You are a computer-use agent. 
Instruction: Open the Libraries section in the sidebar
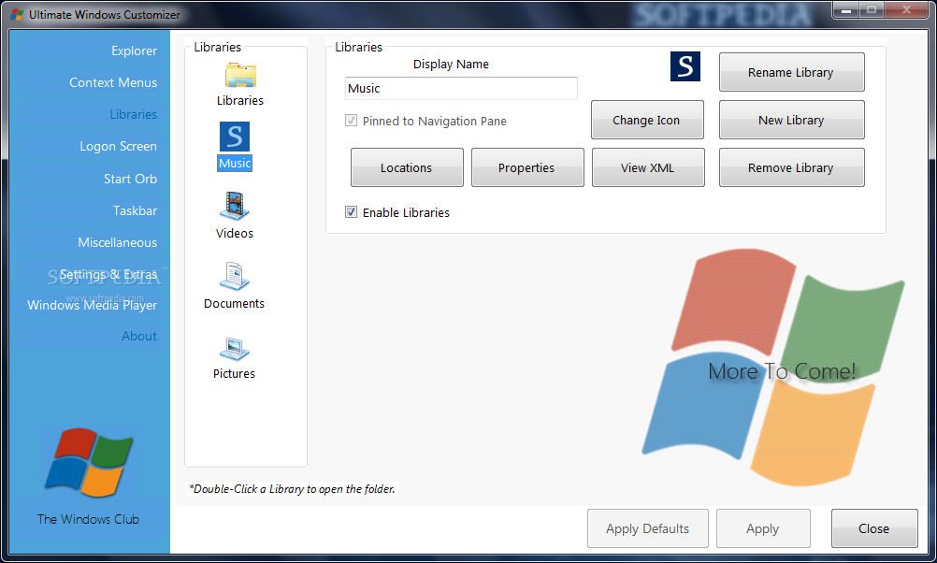coord(134,114)
